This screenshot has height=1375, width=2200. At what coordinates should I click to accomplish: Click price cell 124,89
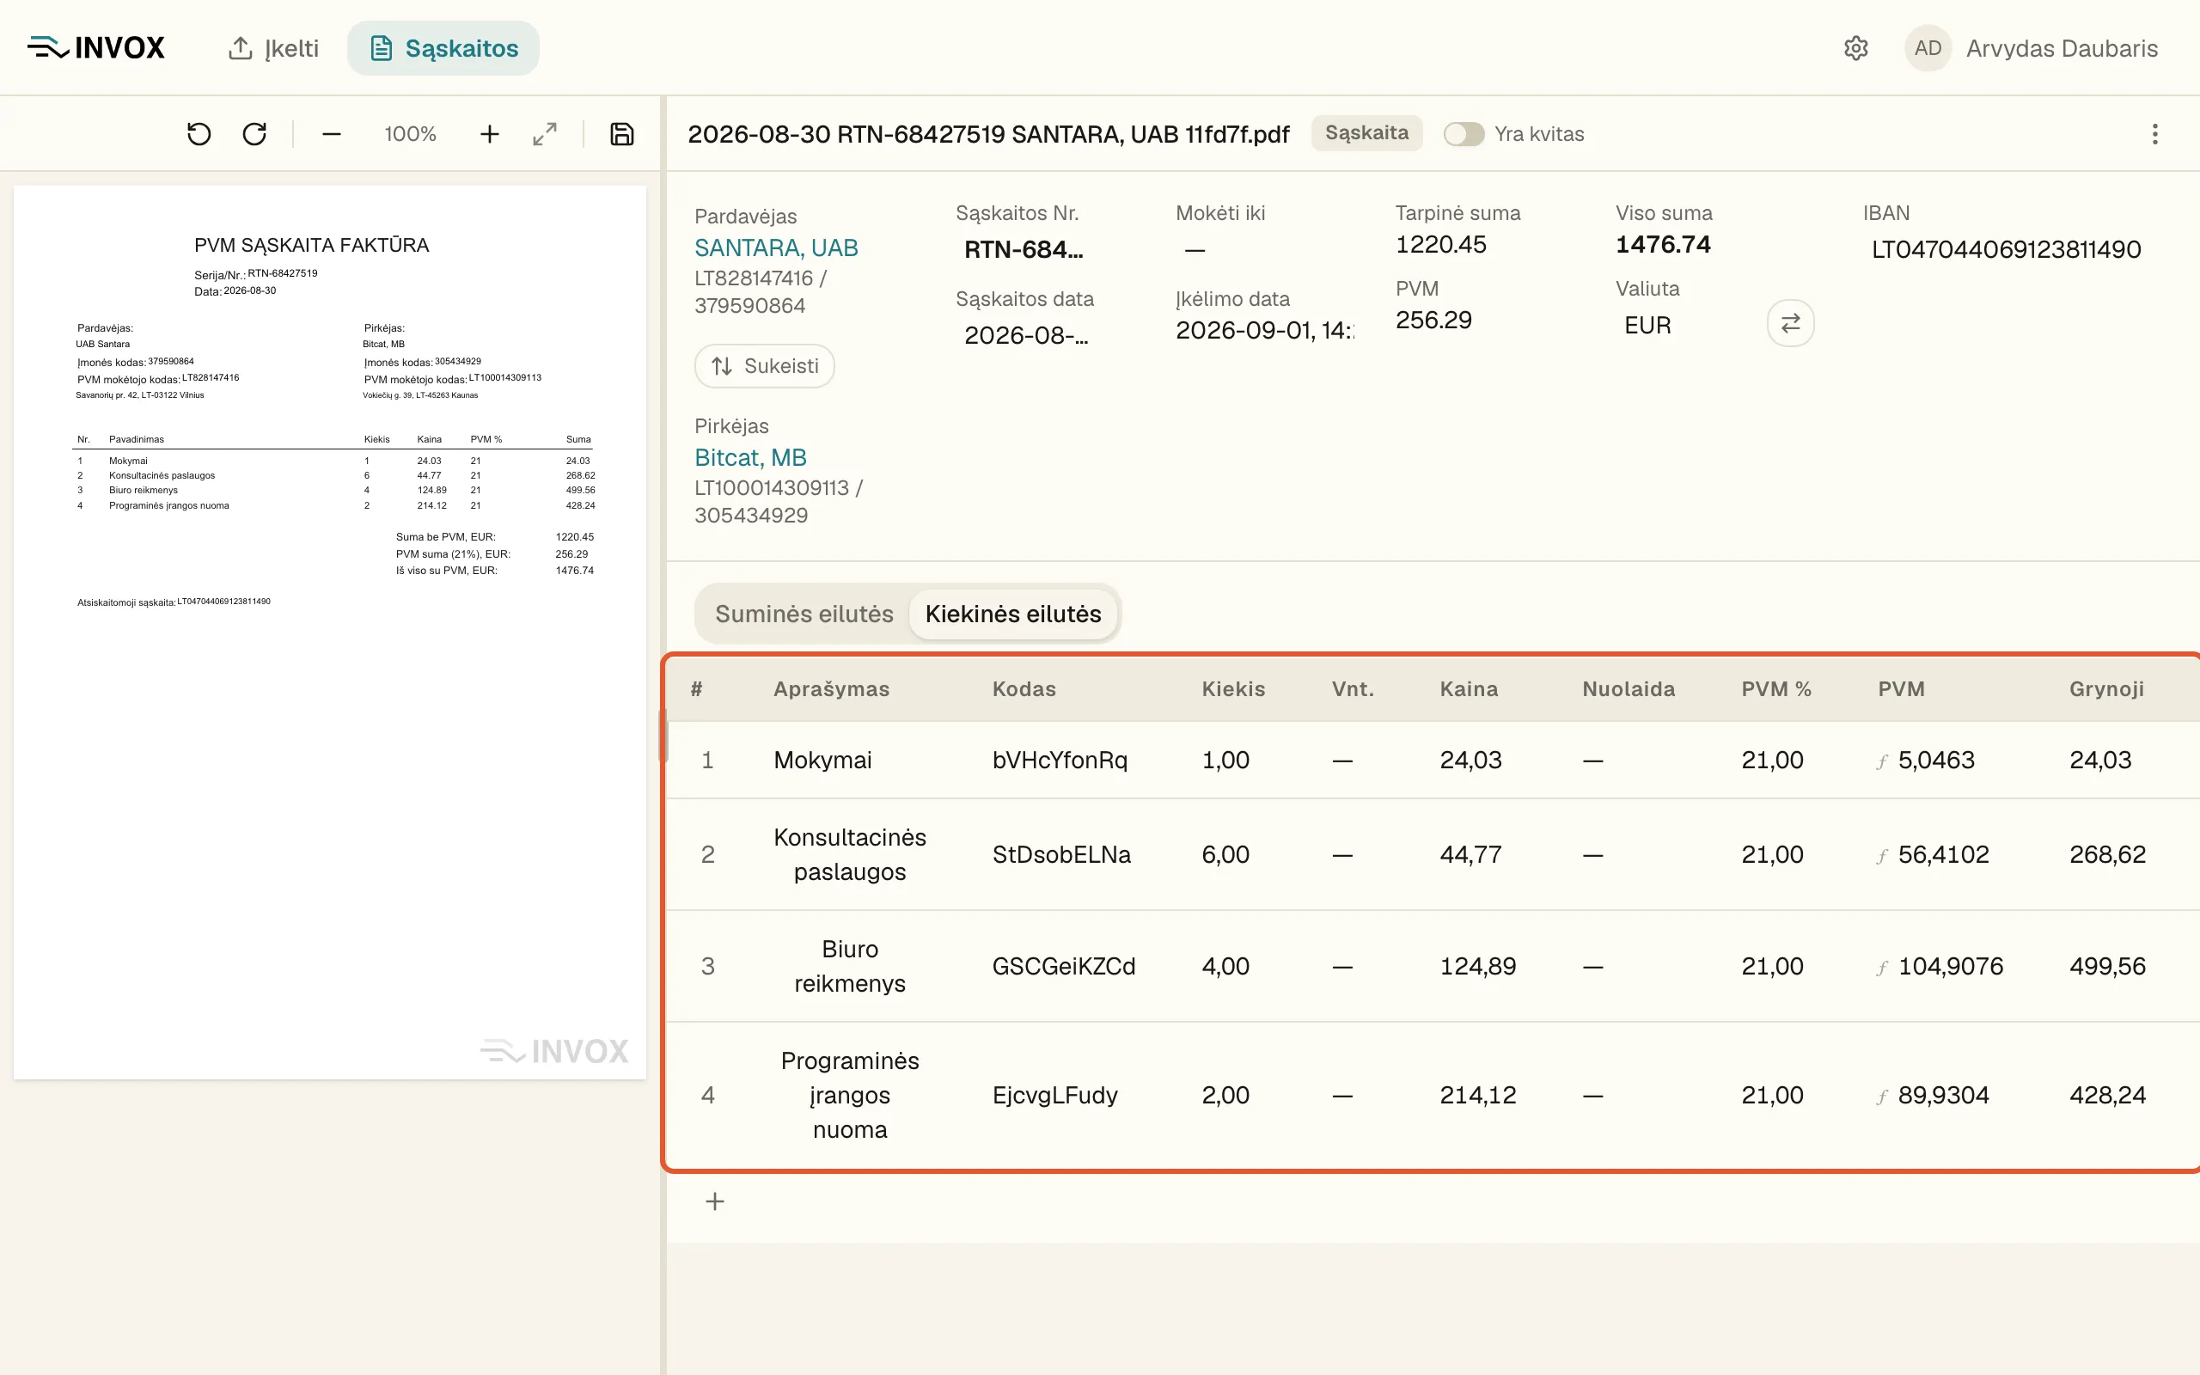(1478, 967)
